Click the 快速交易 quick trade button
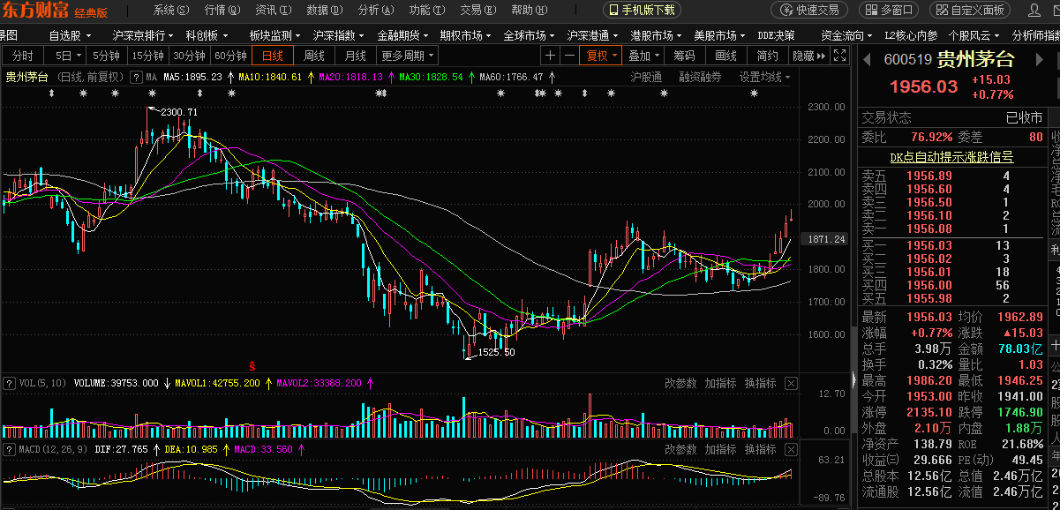The width and height of the screenshot is (1060, 510). [x=809, y=10]
